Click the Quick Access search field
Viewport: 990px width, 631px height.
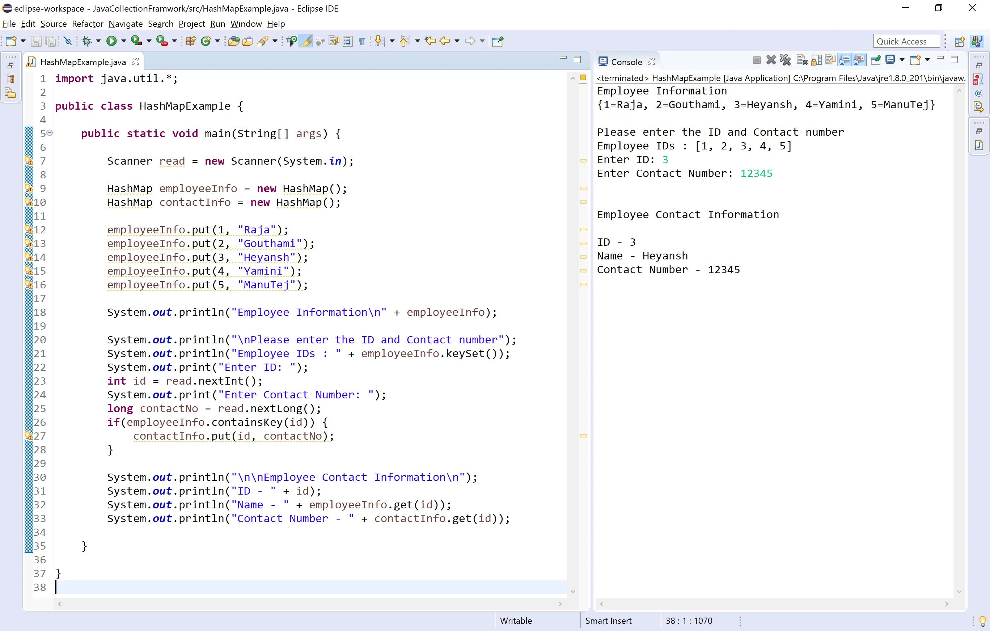click(x=906, y=41)
